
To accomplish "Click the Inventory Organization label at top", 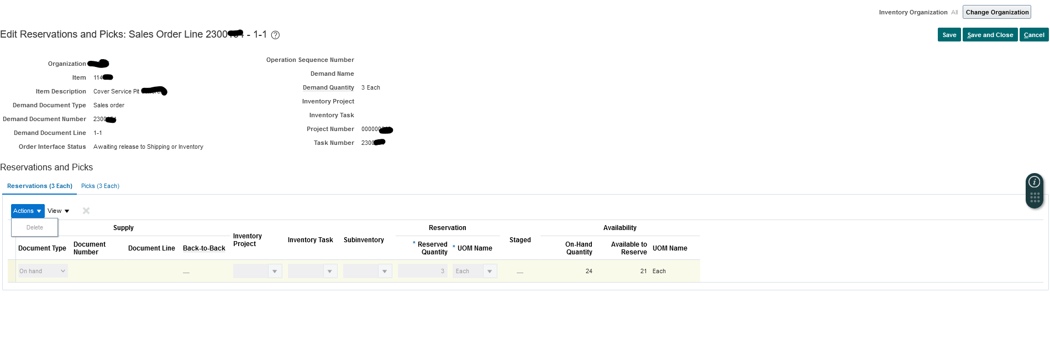I will coord(913,12).
